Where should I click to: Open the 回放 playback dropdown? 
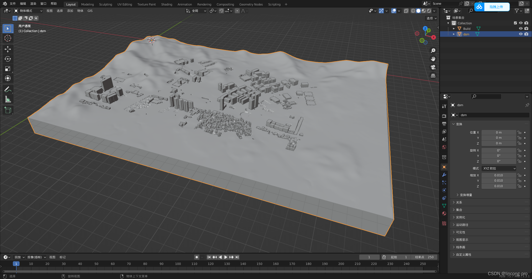19,257
